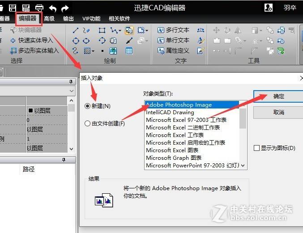Select Microsoft Excel 97-2003 工作表 entry

pos(192,120)
